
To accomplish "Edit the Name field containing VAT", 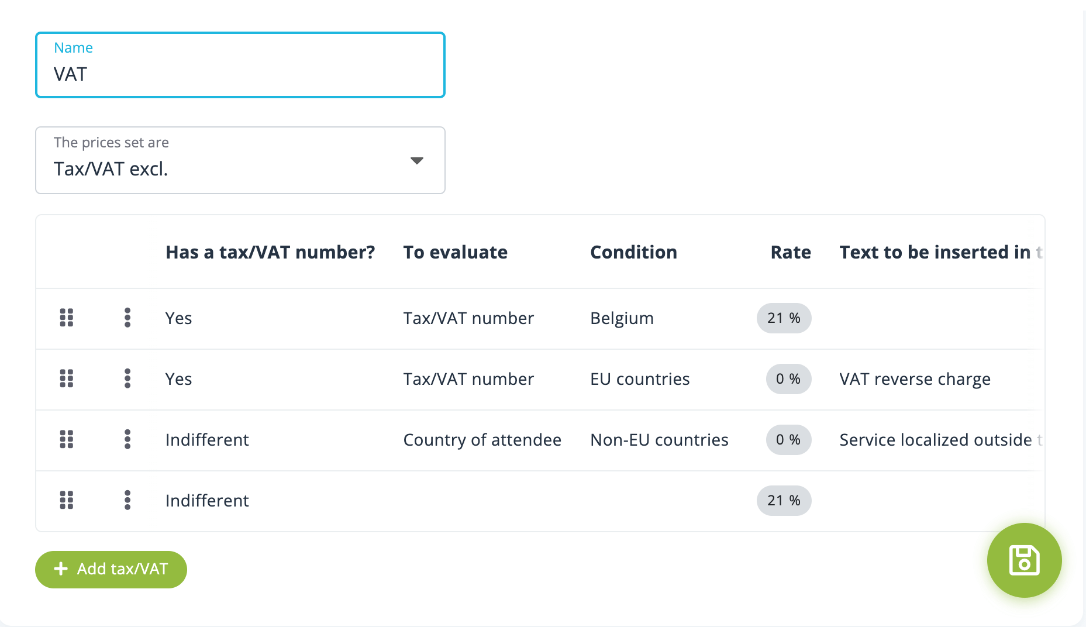I will (x=240, y=74).
